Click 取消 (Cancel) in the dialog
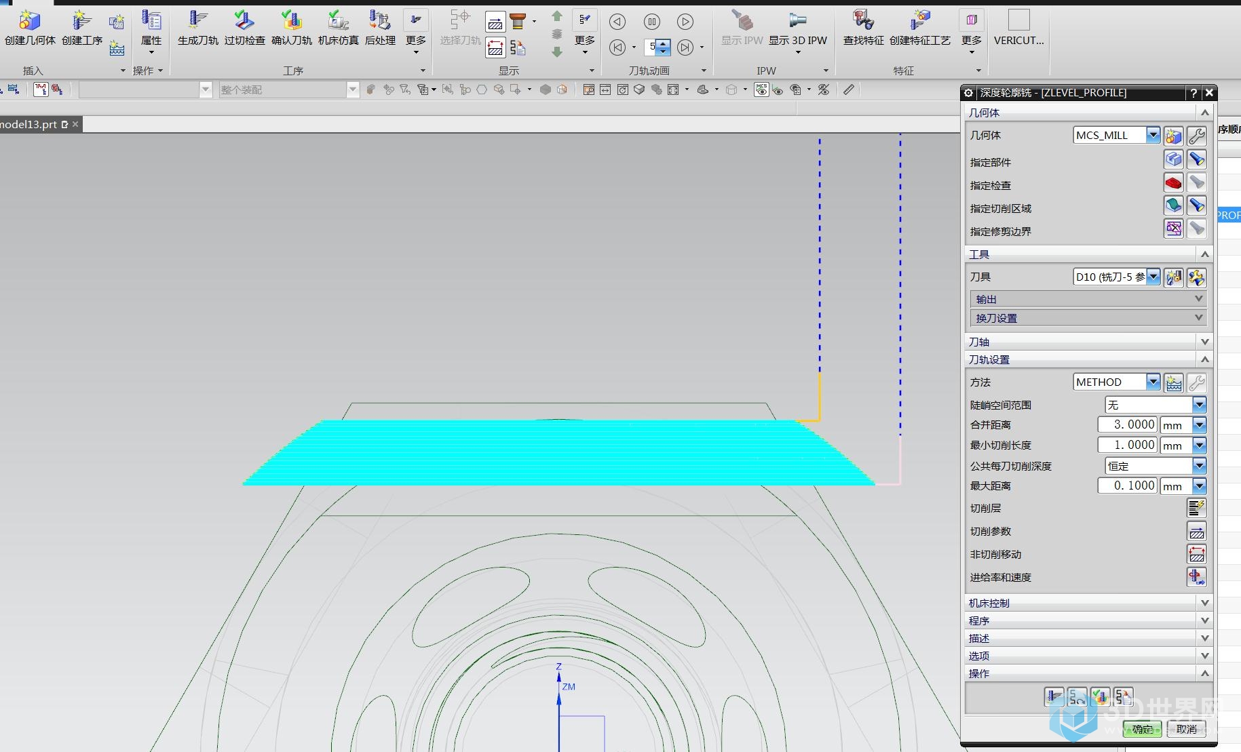 click(x=1187, y=729)
